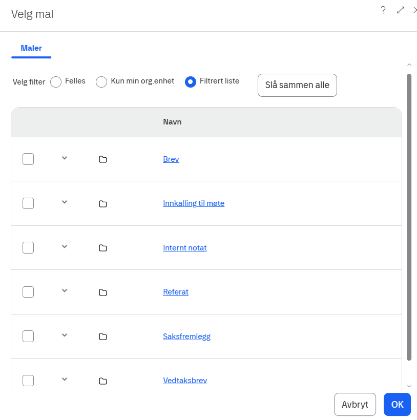
Task: Expand the Internt notat row chevron
Action: [x=65, y=246]
